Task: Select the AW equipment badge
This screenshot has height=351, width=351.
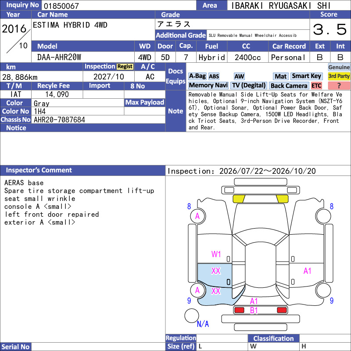Action: (x=239, y=76)
